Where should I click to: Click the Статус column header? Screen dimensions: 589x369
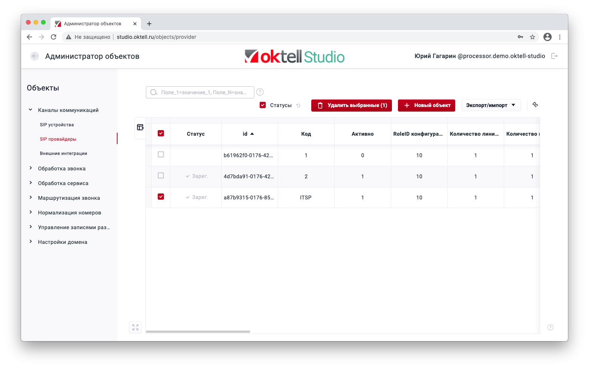(196, 134)
